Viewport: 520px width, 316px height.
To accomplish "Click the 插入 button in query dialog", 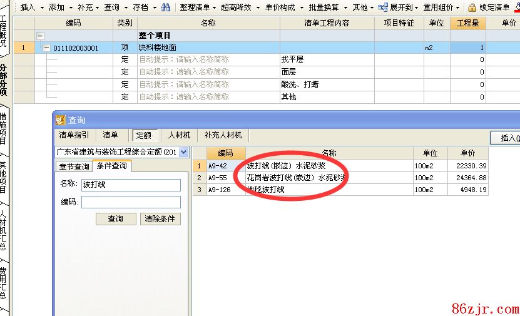I will 506,138.
